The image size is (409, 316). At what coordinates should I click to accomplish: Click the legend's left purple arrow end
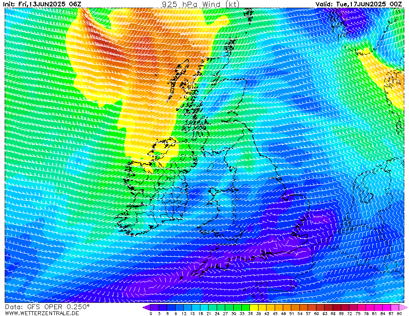tap(146, 307)
